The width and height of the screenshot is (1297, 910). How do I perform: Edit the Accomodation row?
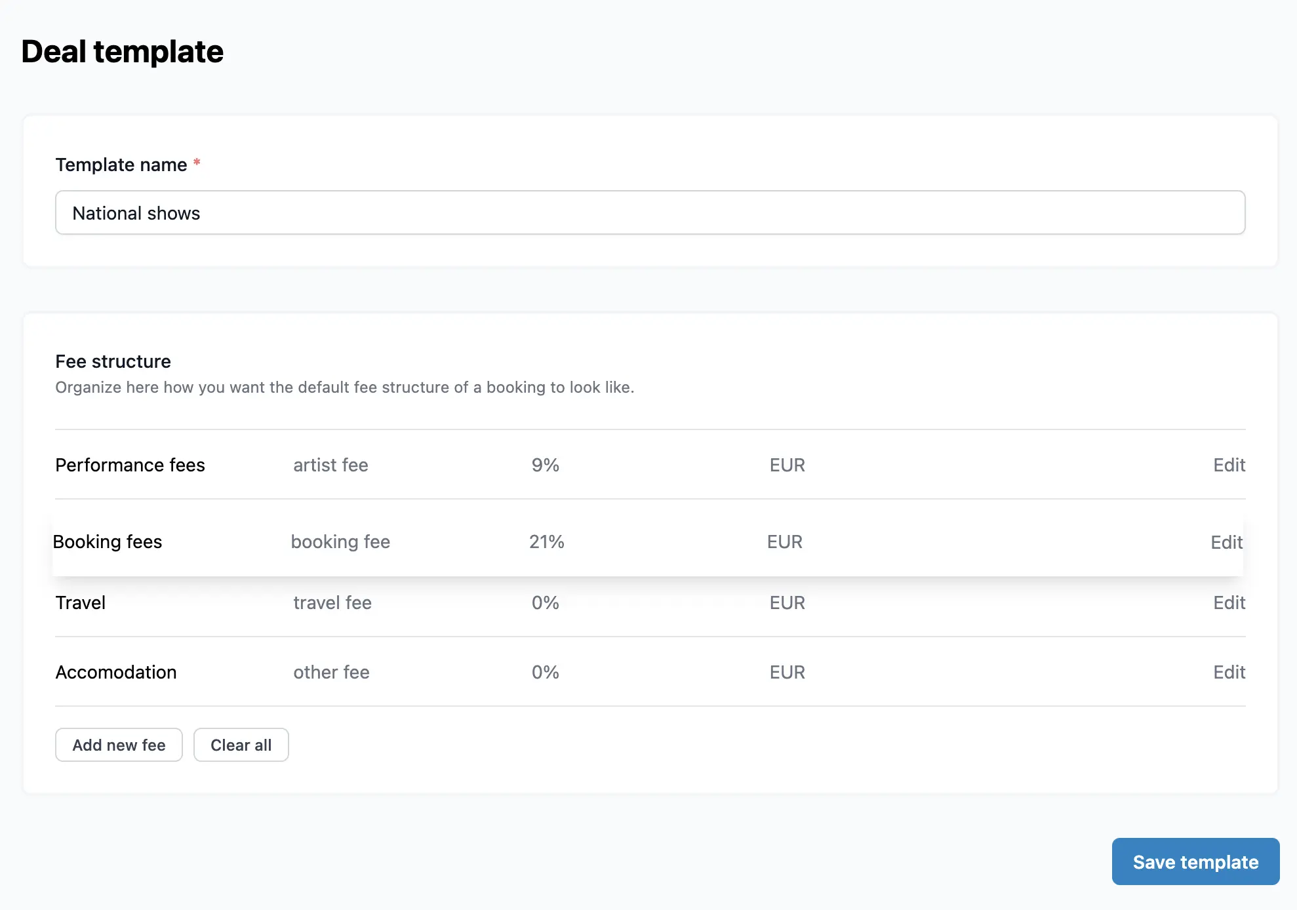tap(1228, 672)
